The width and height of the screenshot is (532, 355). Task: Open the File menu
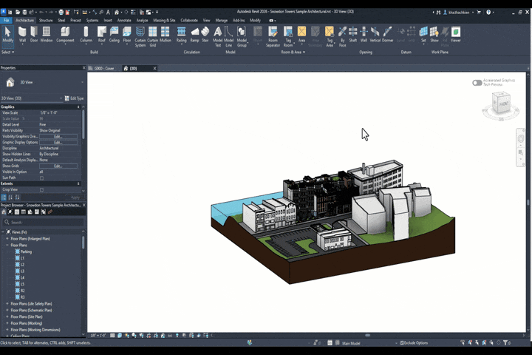click(6, 21)
